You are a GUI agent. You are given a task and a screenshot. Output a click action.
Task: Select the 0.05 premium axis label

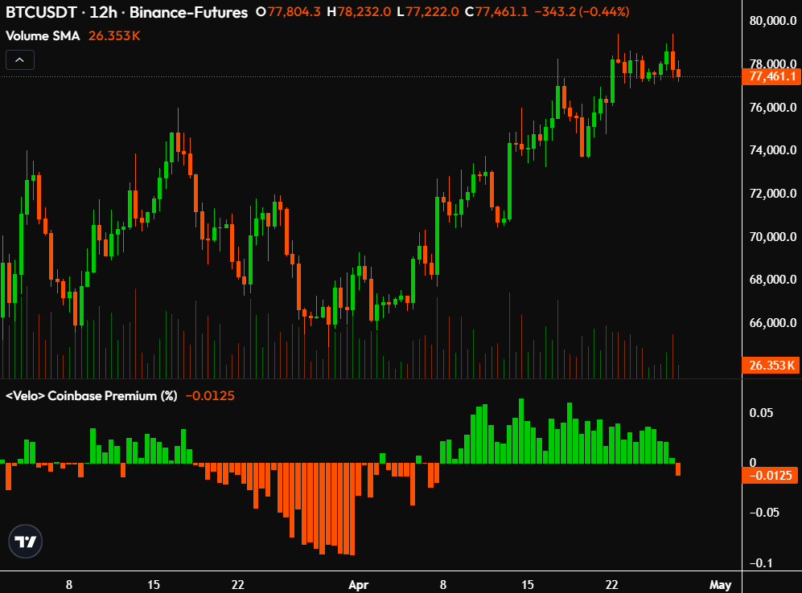coord(761,413)
